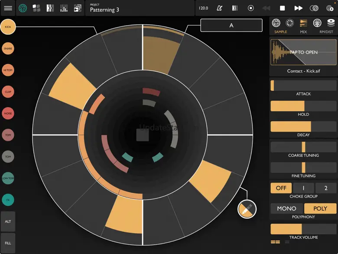This screenshot has width=338, height=254.
Task: Open the hamburger main menu
Action: click(8, 8)
